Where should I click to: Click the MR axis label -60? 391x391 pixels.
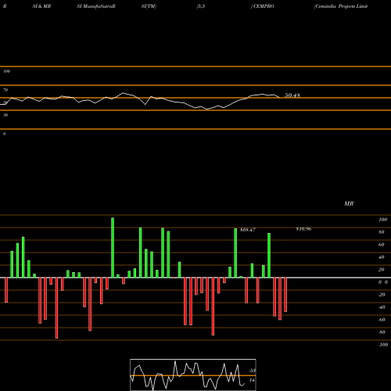(382, 320)
